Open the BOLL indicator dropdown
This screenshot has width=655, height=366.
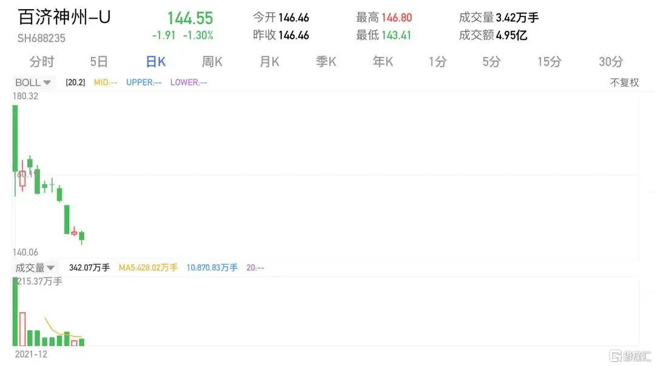click(x=33, y=82)
